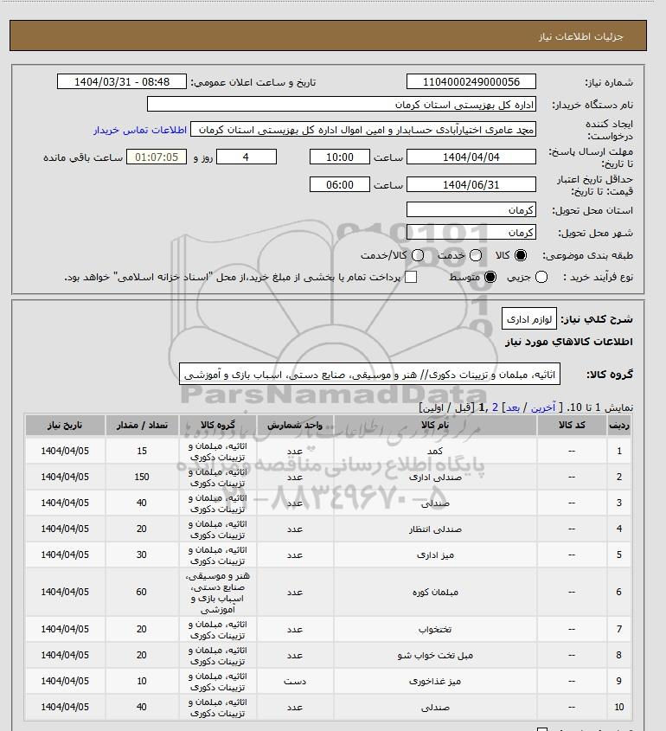Click the ردیف column header

619,425
